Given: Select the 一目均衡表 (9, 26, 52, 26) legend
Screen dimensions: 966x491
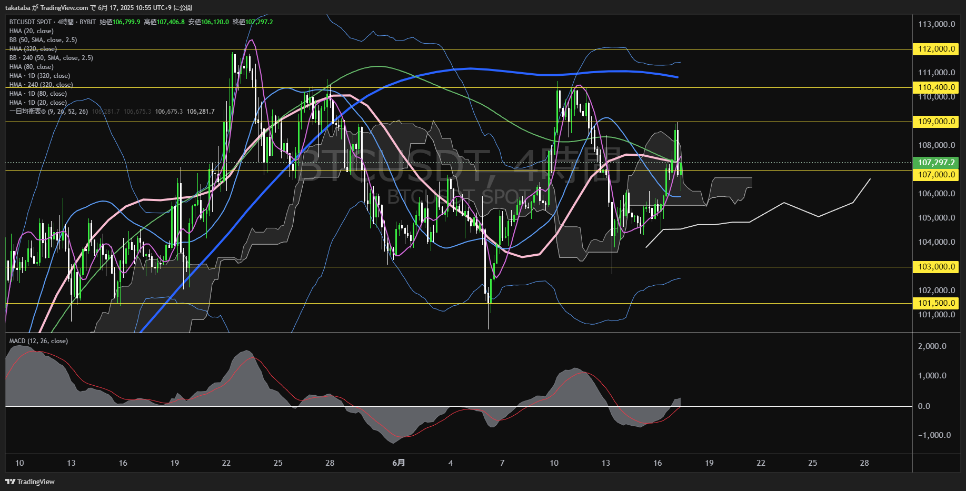Looking at the screenshot, I should 48,112.
